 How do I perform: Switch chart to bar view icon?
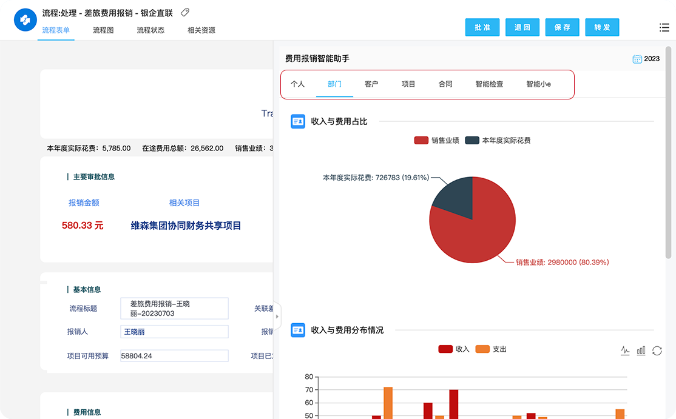[641, 350]
